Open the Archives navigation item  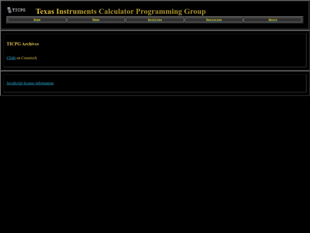click(x=155, y=20)
